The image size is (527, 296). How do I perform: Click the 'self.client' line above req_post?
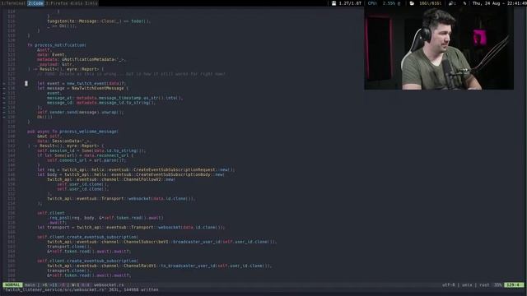pyautogui.click(x=51, y=213)
